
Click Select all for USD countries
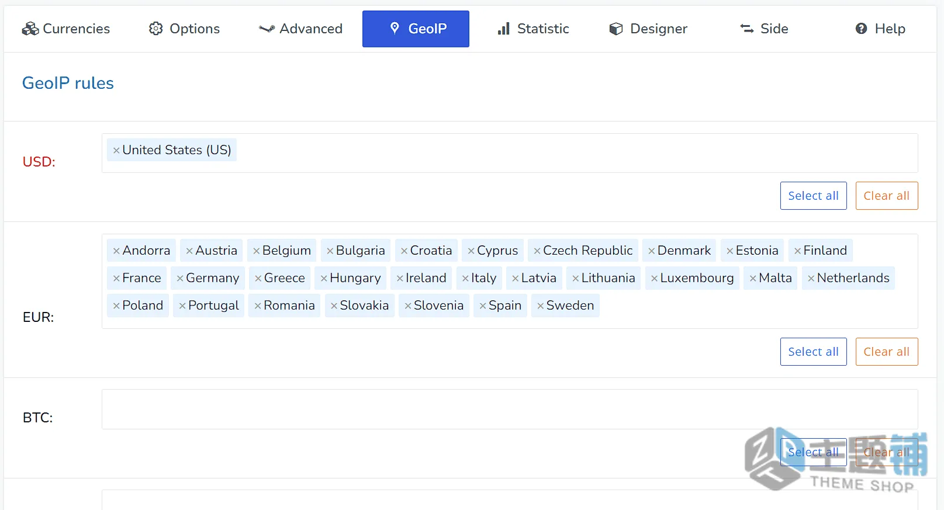click(x=813, y=196)
